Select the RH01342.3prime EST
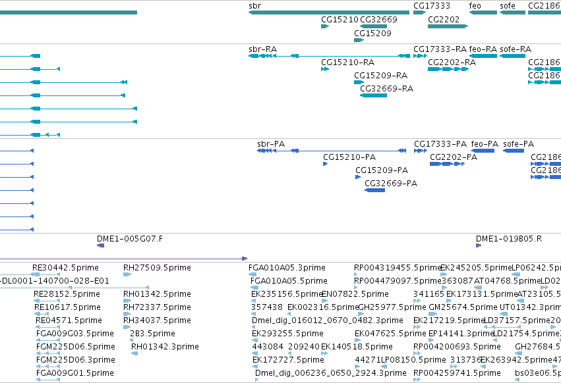The width and height of the screenshot is (561, 383). [x=134, y=353]
